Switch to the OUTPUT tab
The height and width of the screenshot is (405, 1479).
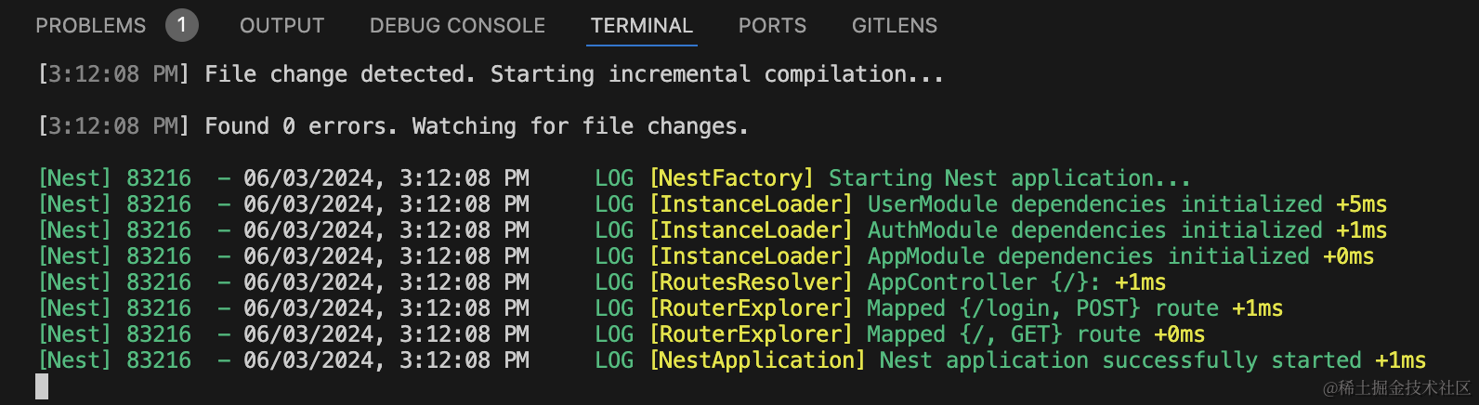coord(281,26)
